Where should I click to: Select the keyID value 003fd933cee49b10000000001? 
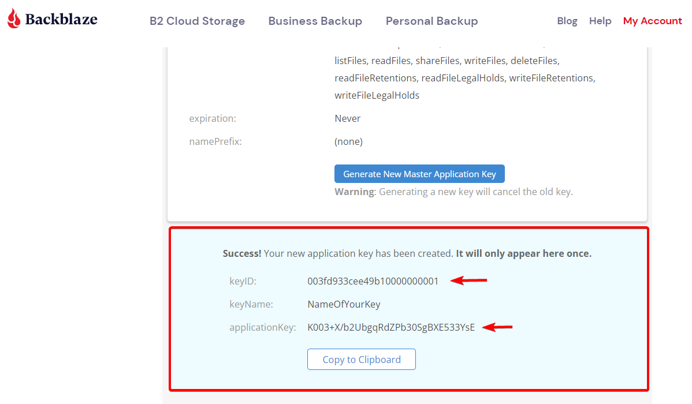pyautogui.click(x=373, y=281)
